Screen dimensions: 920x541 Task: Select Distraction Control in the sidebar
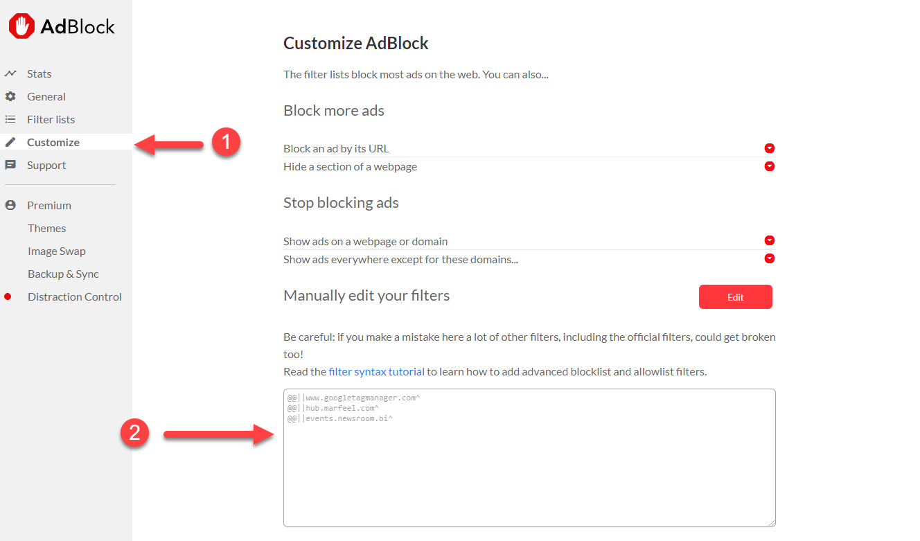point(74,296)
